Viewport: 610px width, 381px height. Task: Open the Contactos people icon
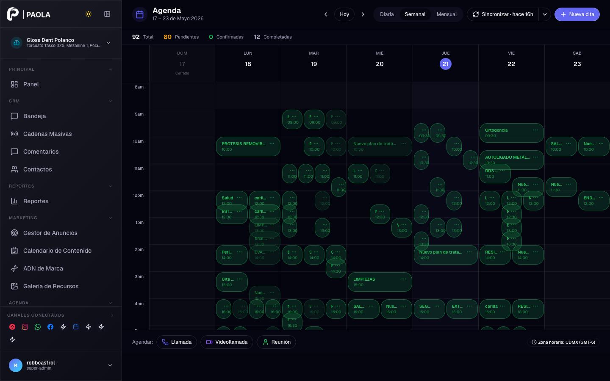pyautogui.click(x=14, y=169)
